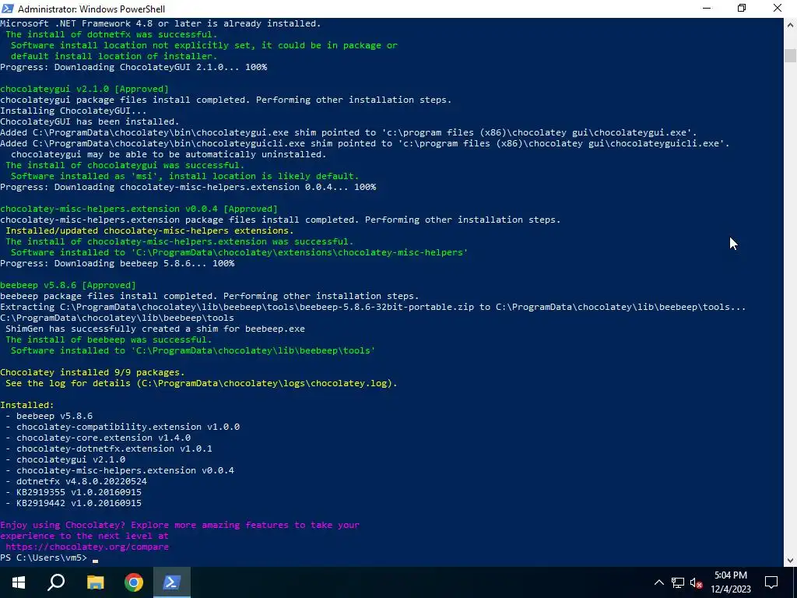
Task: Open the Action Center notifications icon
Action: [x=771, y=582]
